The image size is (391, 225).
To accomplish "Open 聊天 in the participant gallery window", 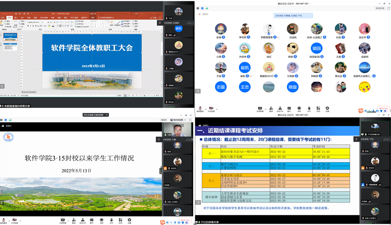I will pyautogui.click(x=289, y=109).
